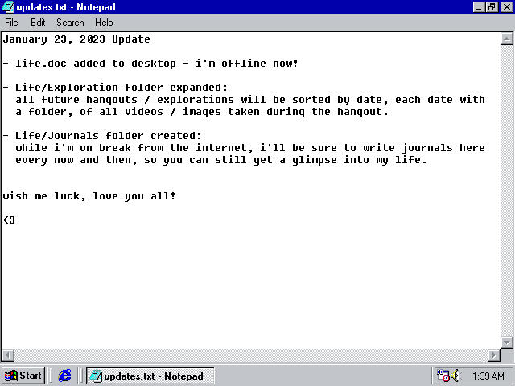Place cursor in the 'January 23, 2023 Update' line
Screen dimensions: 515x386
pos(76,39)
